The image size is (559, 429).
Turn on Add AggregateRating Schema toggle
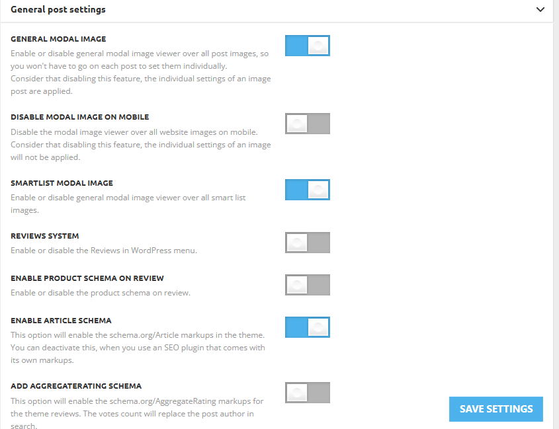pyautogui.click(x=308, y=393)
